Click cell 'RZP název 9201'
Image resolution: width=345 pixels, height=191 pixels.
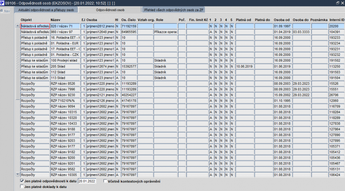(65, 163)
